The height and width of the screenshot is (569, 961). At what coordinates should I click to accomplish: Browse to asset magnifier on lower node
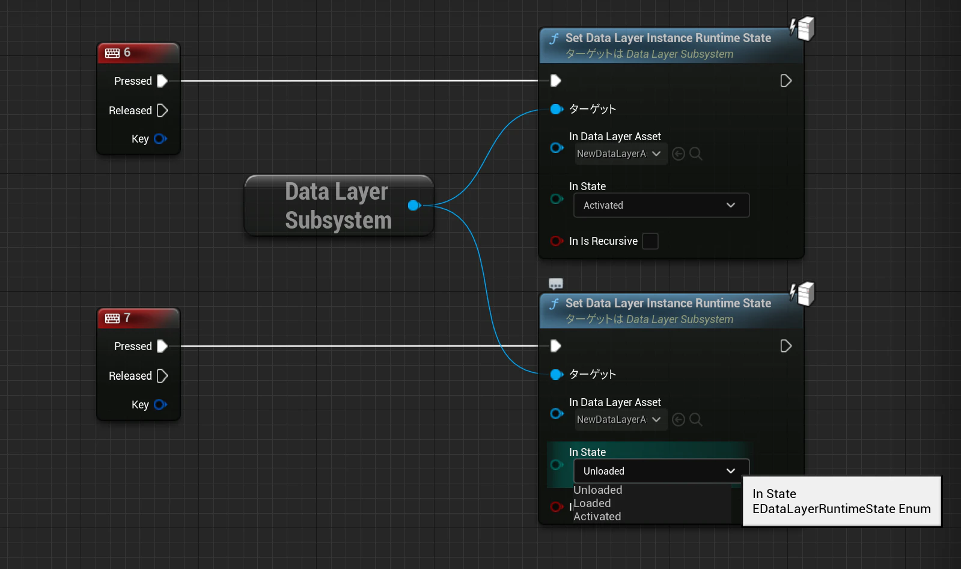point(696,420)
